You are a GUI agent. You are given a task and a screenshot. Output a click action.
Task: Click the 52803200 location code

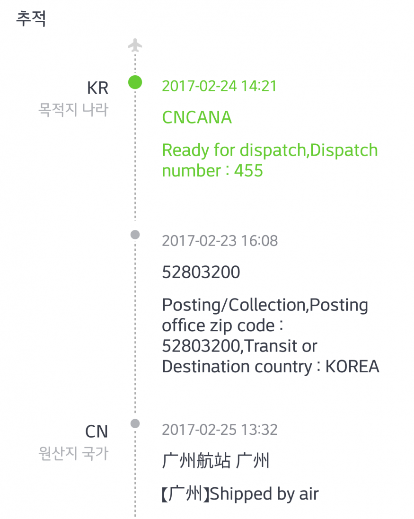pos(201,272)
